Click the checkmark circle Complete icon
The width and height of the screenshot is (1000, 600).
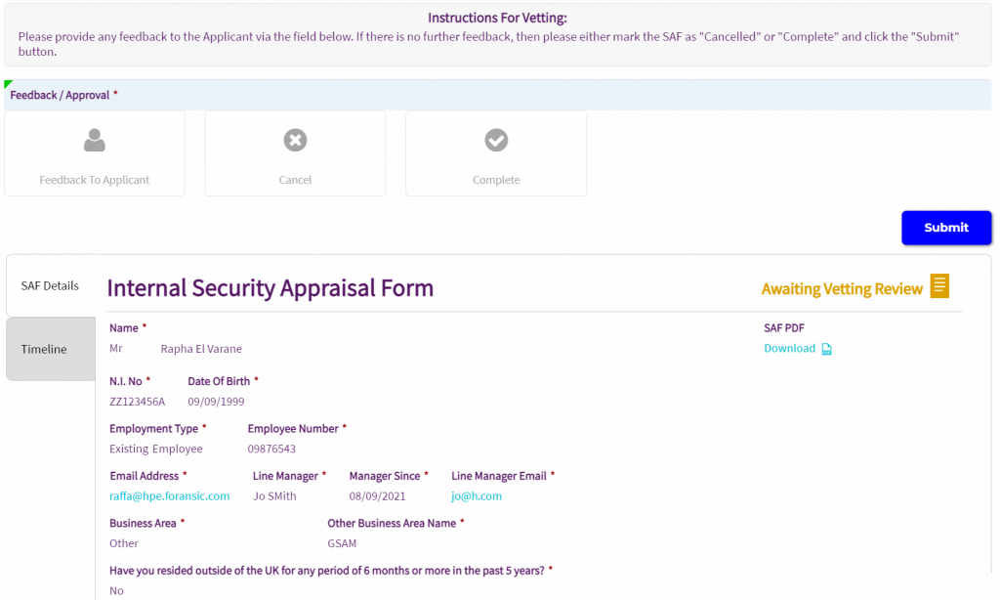(496, 141)
